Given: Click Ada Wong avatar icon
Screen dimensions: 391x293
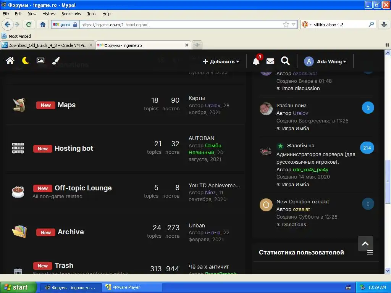Looking at the screenshot, I should tap(309, 61).
